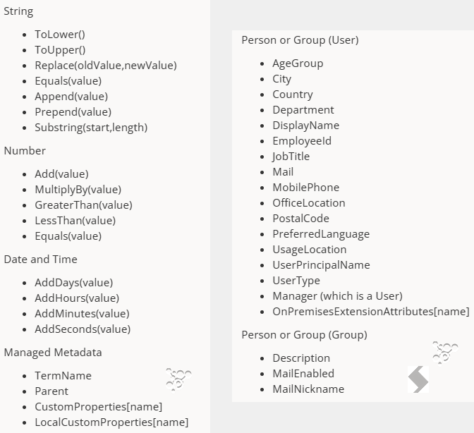474x433 pixels.
Task: Select the PreferredLanguage property
Action: 321,234
